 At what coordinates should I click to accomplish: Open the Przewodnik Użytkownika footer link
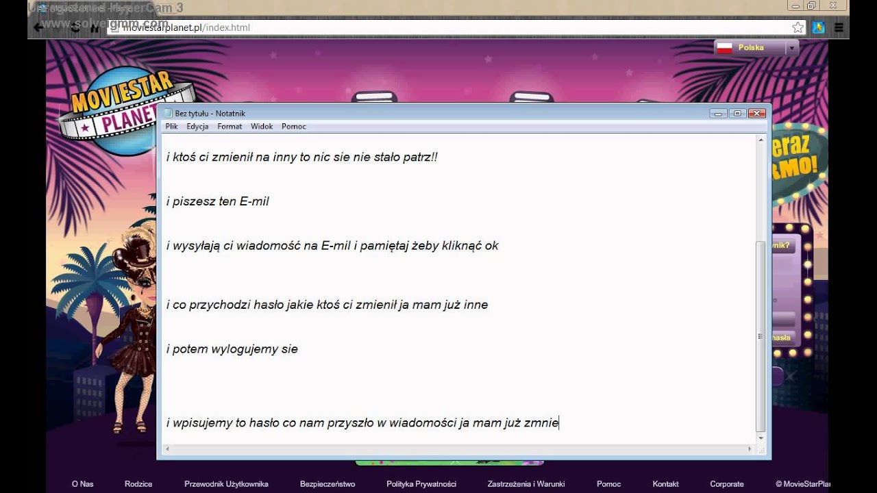click(x=226, y=484)
